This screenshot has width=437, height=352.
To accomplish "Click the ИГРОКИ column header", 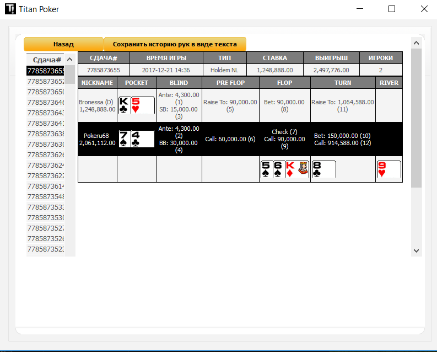I will pos(381,58).
